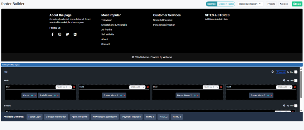The width and height of the screenshot is (304, 130).
Task: Open settings gear of Footer Menu 2
Action: [195, 96]
